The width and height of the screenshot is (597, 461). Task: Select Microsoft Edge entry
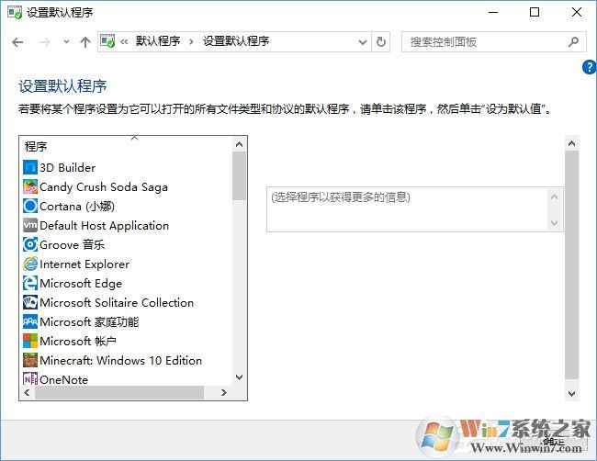pos(81,283)
